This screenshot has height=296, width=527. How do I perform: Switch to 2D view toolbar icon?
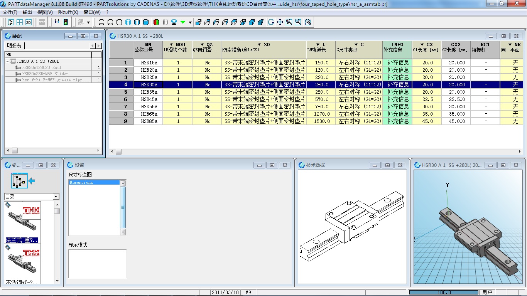28,22
